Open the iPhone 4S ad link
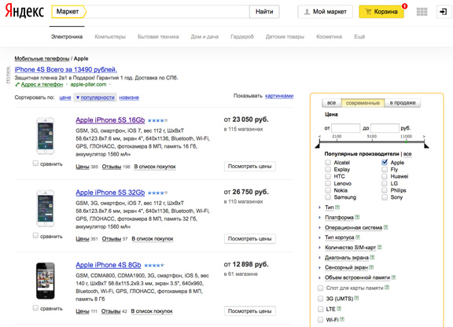 [65, 70]
